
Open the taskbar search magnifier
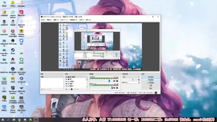click(8, 120)
